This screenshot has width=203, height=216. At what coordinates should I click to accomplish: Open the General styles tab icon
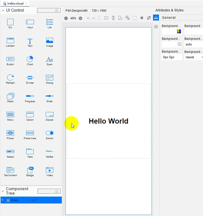point(156,18)
